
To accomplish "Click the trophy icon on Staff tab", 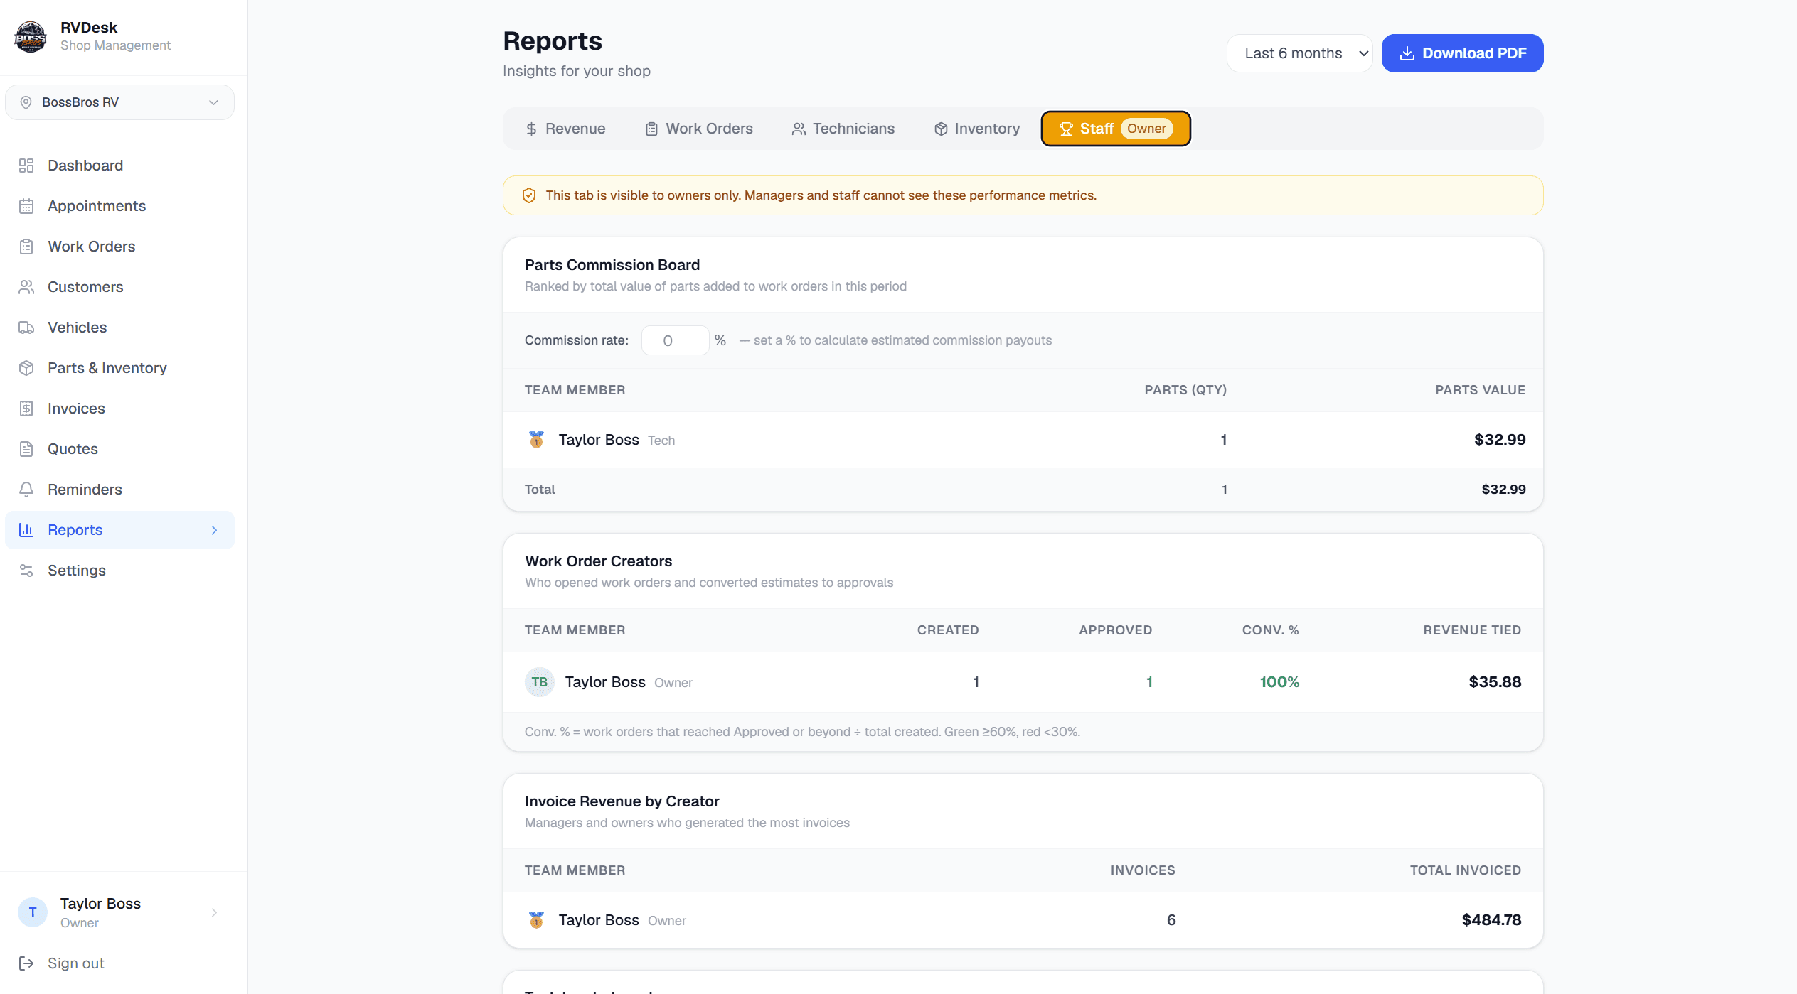I will coord(1066,129).
